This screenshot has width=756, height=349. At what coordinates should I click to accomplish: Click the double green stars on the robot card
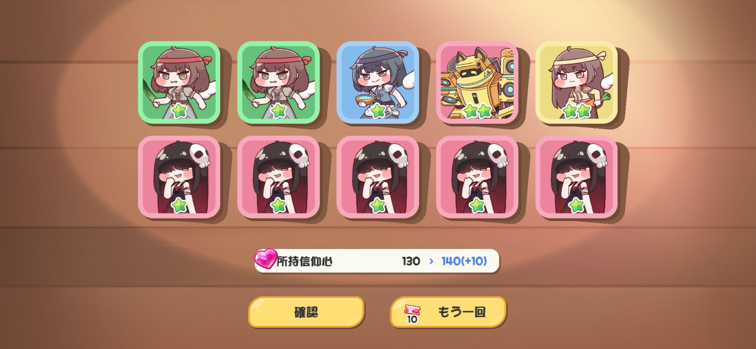(477, 111)
